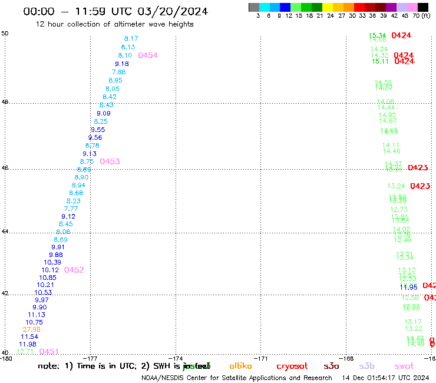Select the 8.17 wave height value
Screen dimensions: 436x383
pos(131,38)
